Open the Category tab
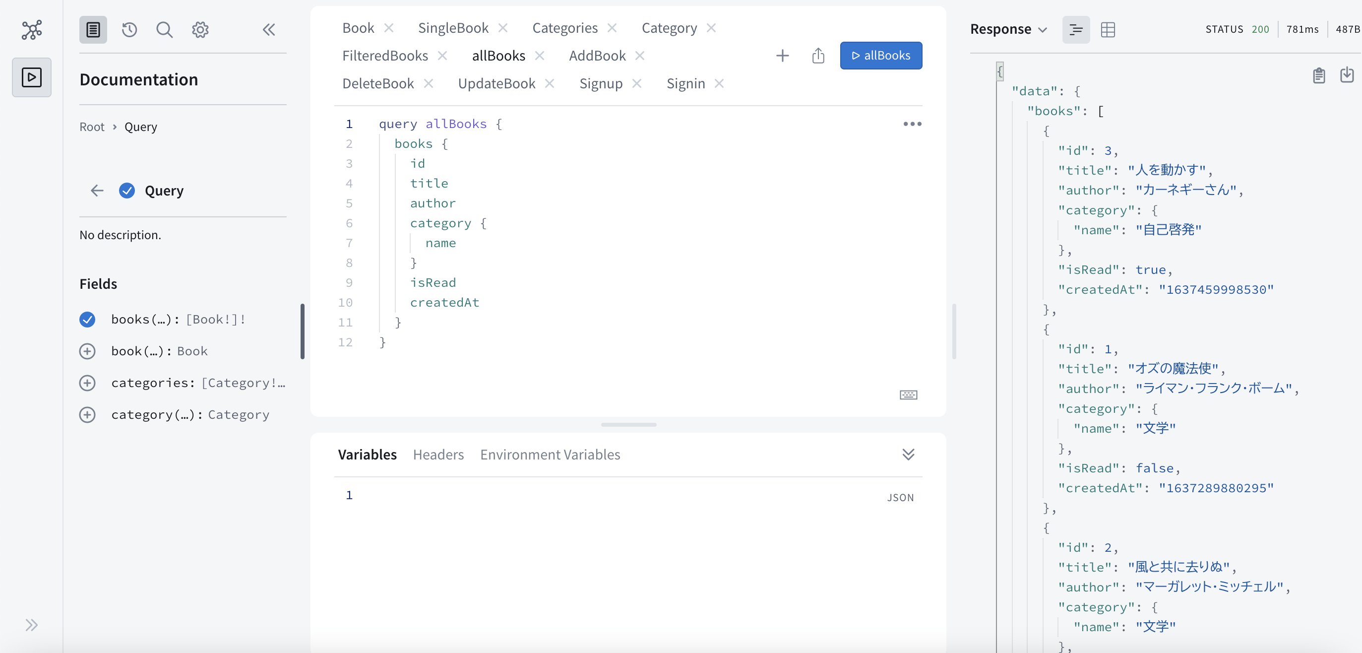 [x=669, y=27]
